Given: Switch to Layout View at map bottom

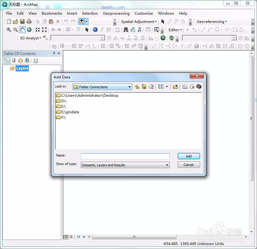Looking at the screenshot, I should 71,237.
